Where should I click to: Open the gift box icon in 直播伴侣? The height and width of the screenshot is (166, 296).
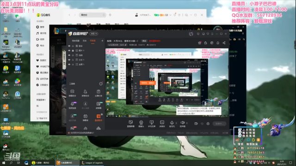coord(199,43)
